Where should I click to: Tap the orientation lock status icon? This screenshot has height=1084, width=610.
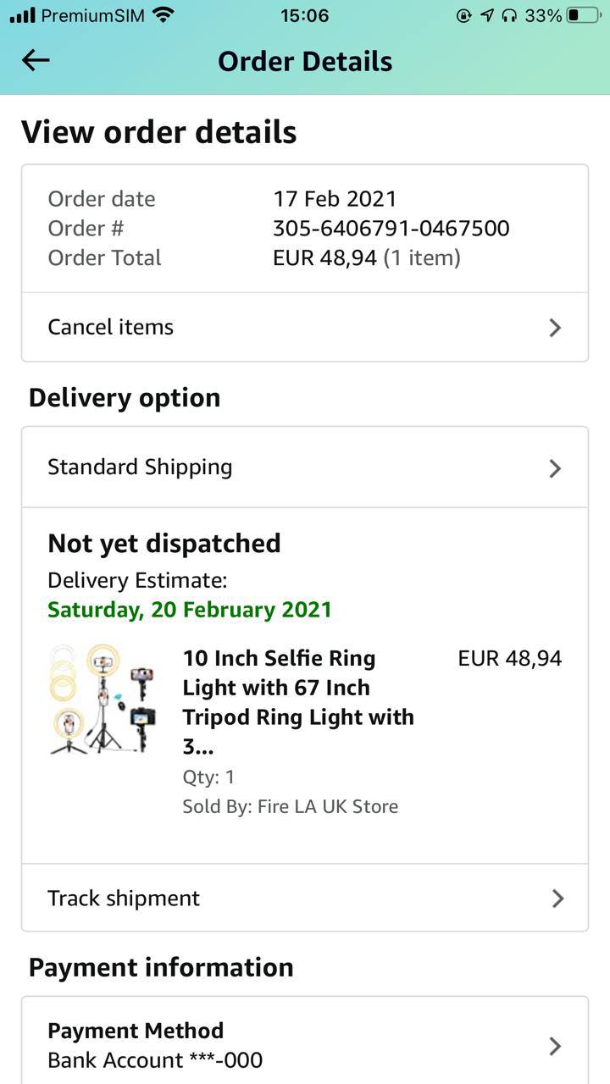463,15
